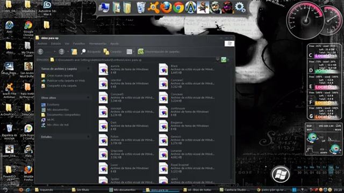Click the round Windows orb on desktop
This screenshot has width=344, height=193.
click(280, 174)
